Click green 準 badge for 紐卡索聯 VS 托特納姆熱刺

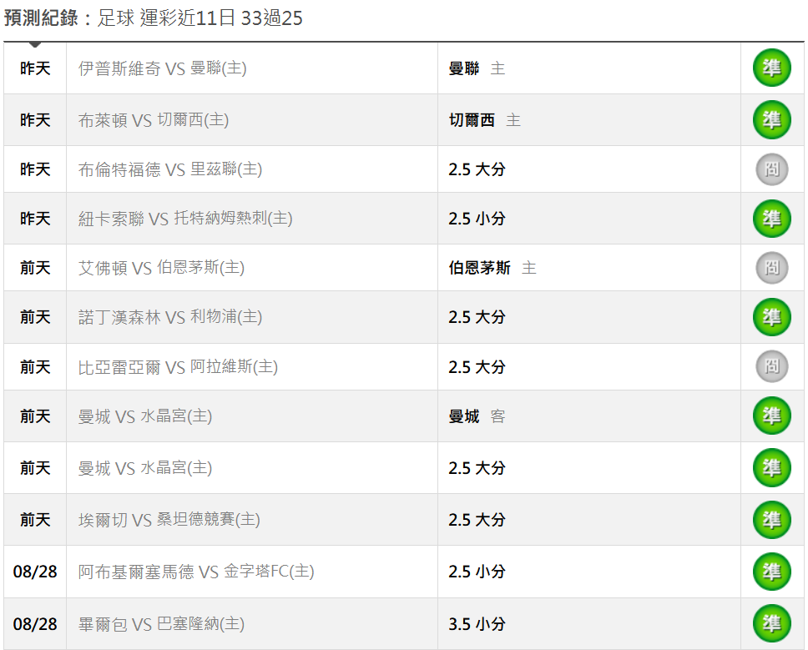tap(771, 219)
